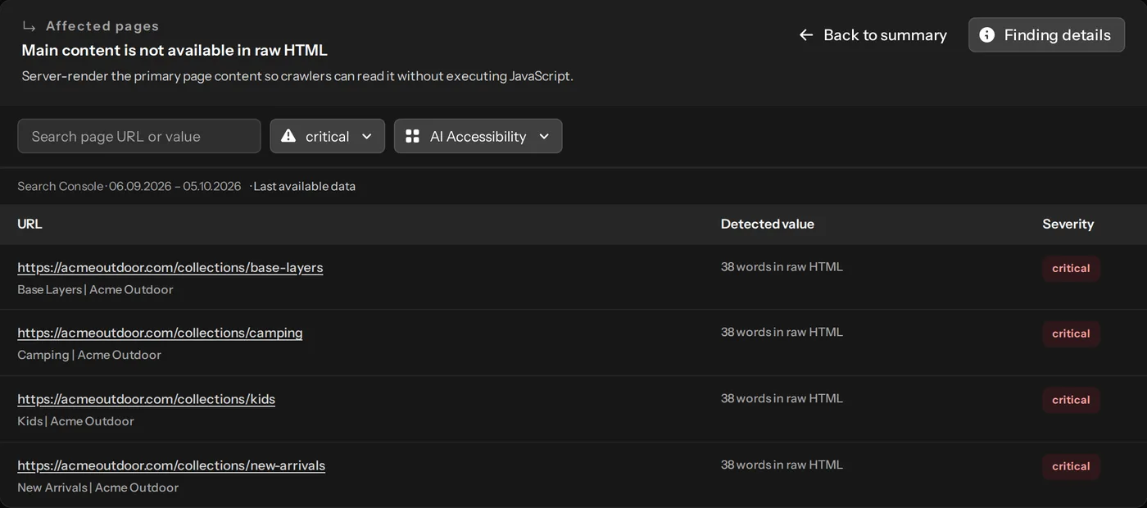Screen dimensions: 1147x508
Task: Click the critical badge in the camping row
Action: tap(1071, 334)
